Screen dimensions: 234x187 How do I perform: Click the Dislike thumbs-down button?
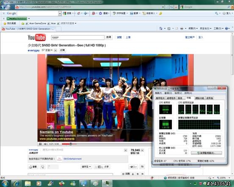coord(43,167)
